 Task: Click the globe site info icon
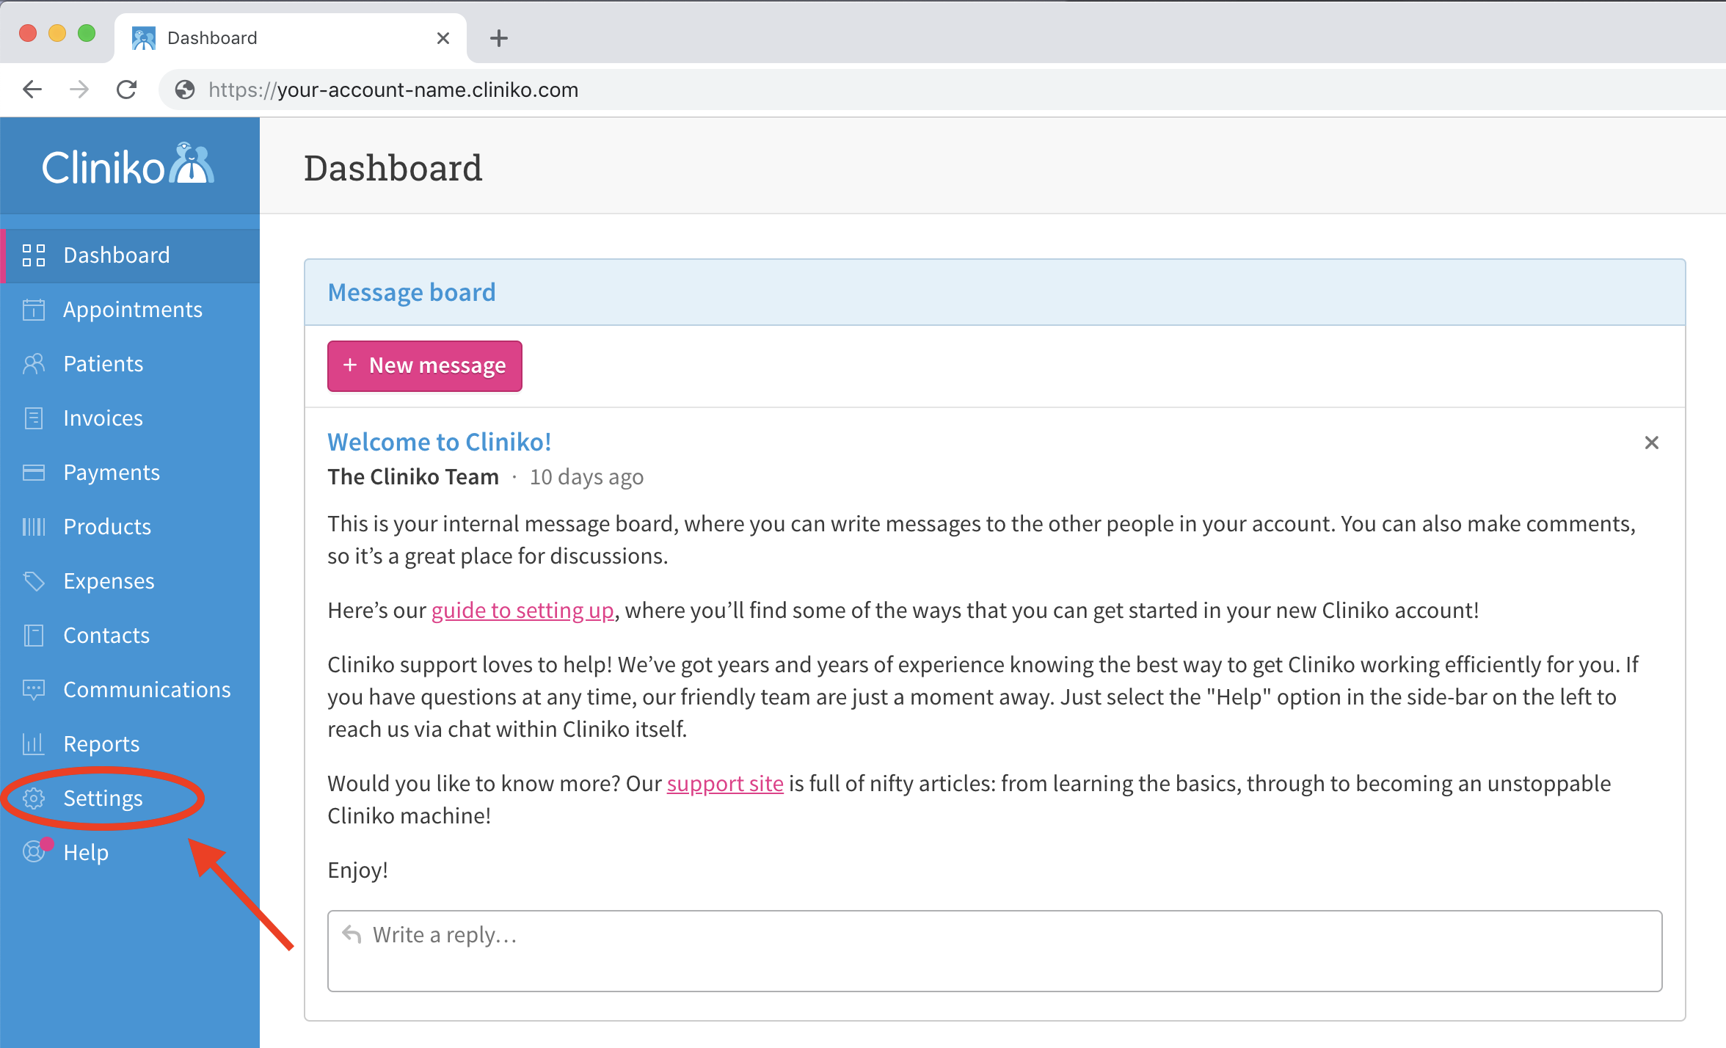[x=185, y=90]
